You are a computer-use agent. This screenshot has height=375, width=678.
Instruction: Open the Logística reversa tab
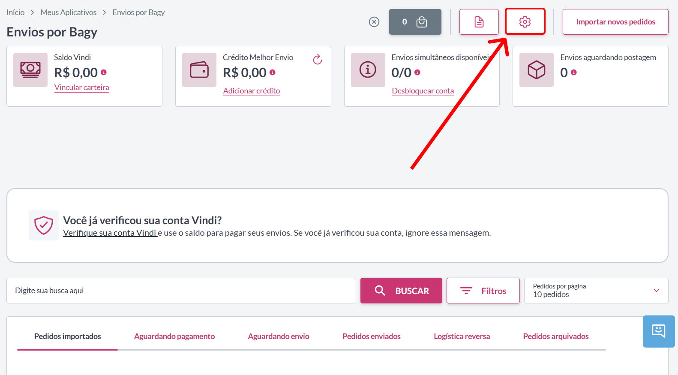click(462, 336)
